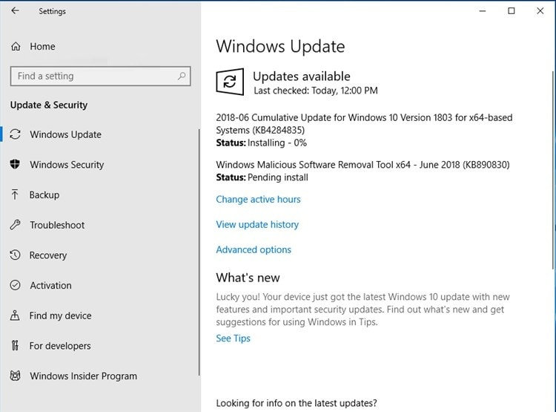The width and height of the screenshot is (556, 412).
Task: Open the Windows Security section
Action: 67,165
